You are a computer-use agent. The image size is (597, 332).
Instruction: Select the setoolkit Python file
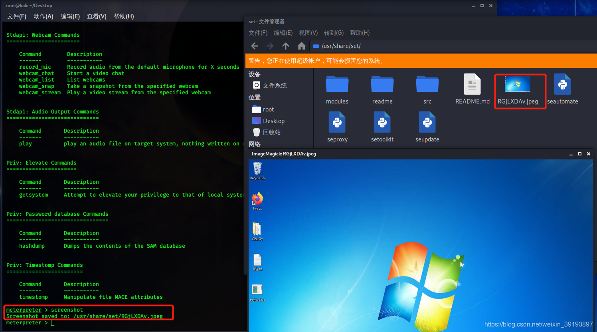[x=382, y=127]
